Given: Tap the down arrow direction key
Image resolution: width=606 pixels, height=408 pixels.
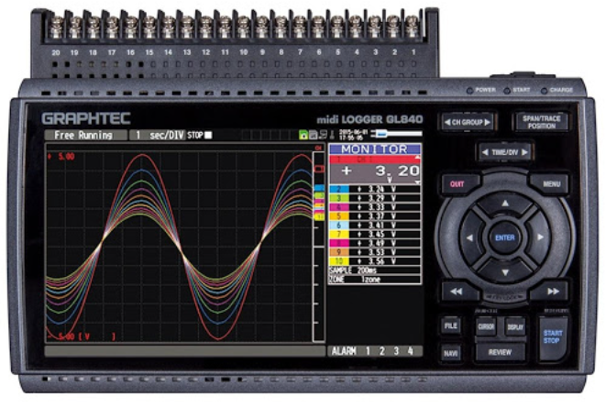Looking at the screenshot, I should click(x=505, y=272).
